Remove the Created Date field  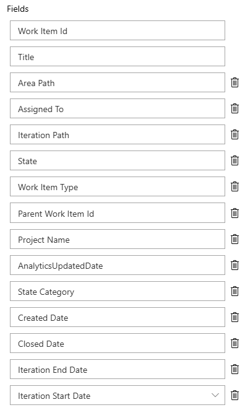click(x=234, y=317)
